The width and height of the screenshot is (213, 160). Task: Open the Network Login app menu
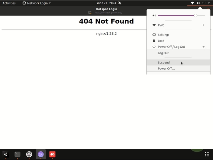[37, 3]
